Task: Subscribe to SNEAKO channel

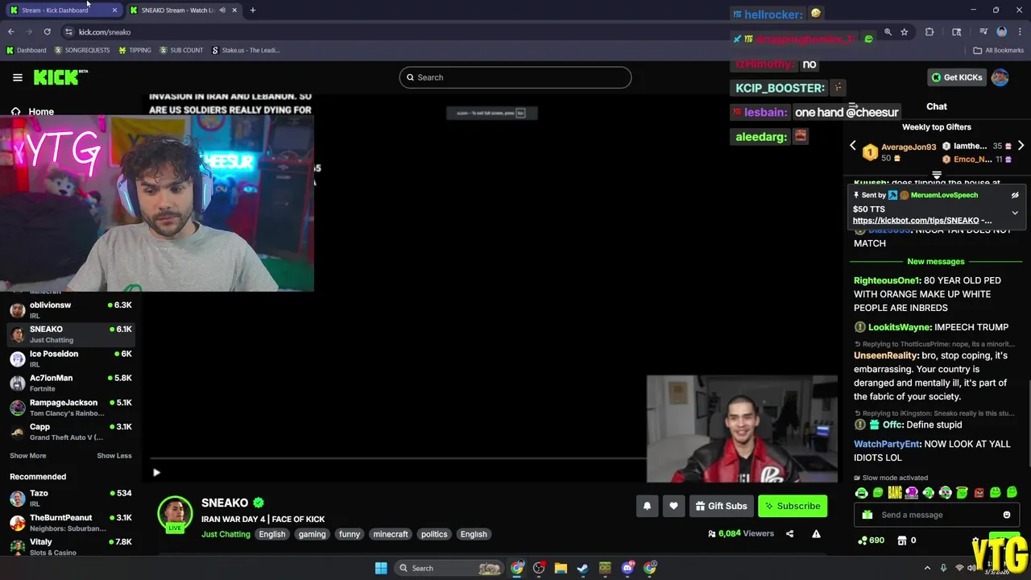Action: point(793,506)
